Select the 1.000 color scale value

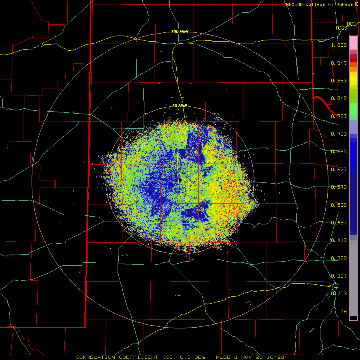coord(339,45)
